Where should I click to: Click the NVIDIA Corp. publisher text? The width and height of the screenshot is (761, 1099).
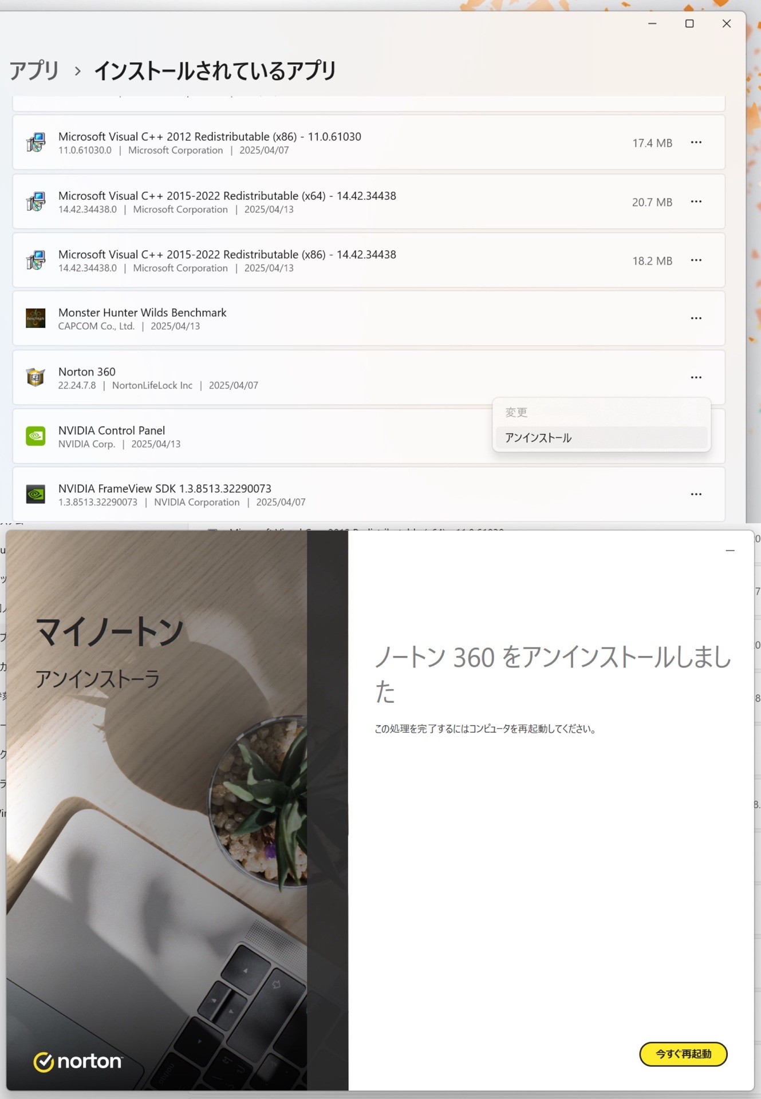click(86, 444)
